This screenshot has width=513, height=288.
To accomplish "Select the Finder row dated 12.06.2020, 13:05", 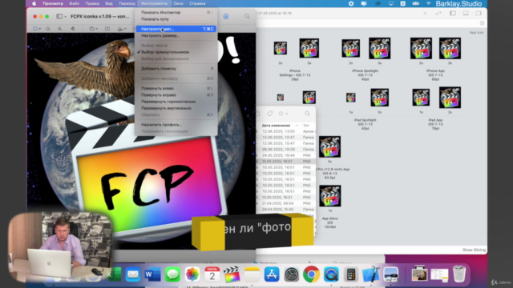I will point(285,131).
